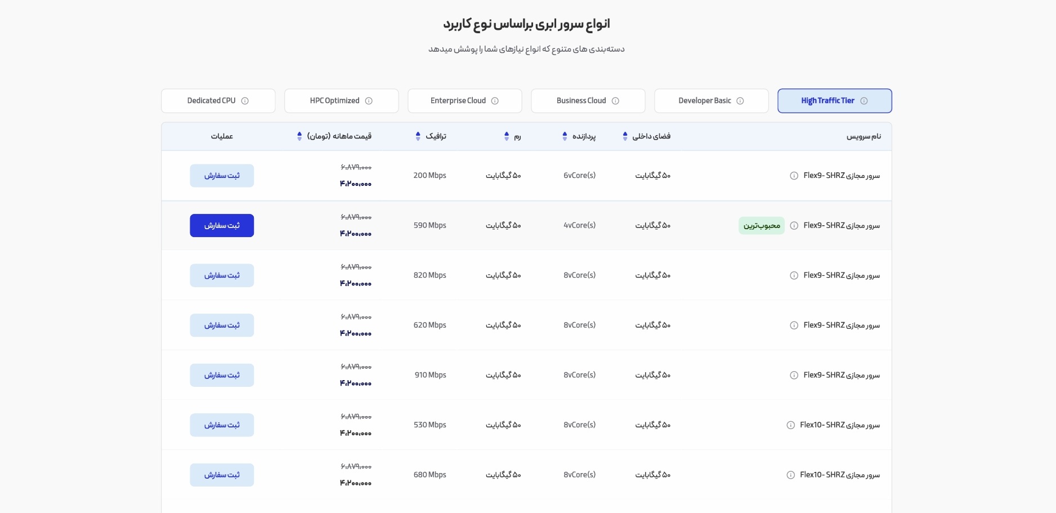Click the info icon on Enterprise Cloud tab
The width and height of the screenshot is (1056, 513).
tap(495, 101)
